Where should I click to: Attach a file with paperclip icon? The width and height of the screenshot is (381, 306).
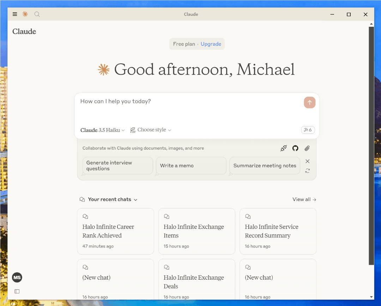307,148
